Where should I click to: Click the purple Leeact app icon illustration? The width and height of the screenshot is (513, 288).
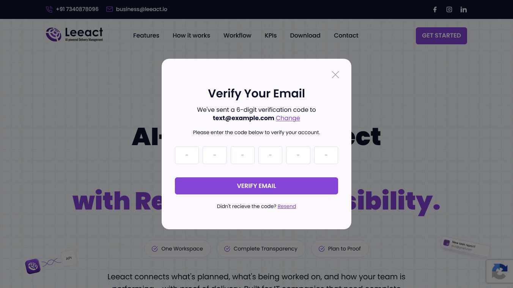(x=33, y=266)
